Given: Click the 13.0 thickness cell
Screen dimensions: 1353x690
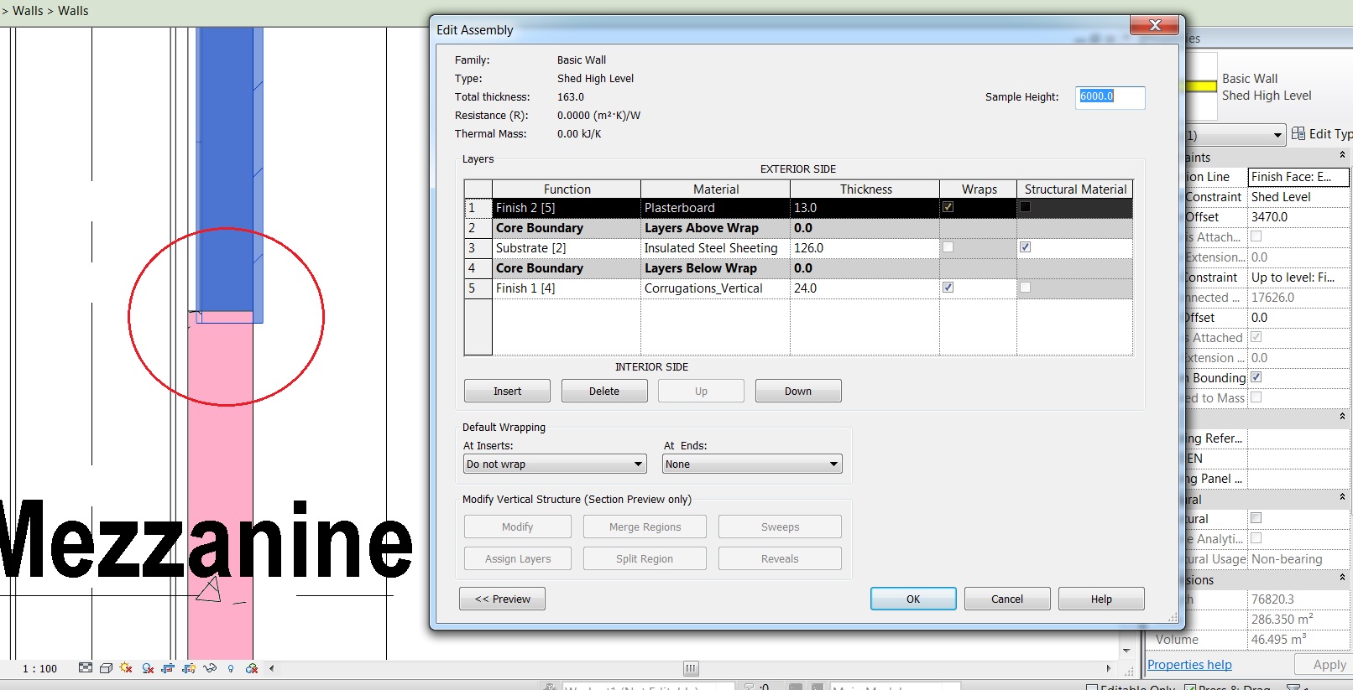Looking at the screenshot, I should point(865,208).
